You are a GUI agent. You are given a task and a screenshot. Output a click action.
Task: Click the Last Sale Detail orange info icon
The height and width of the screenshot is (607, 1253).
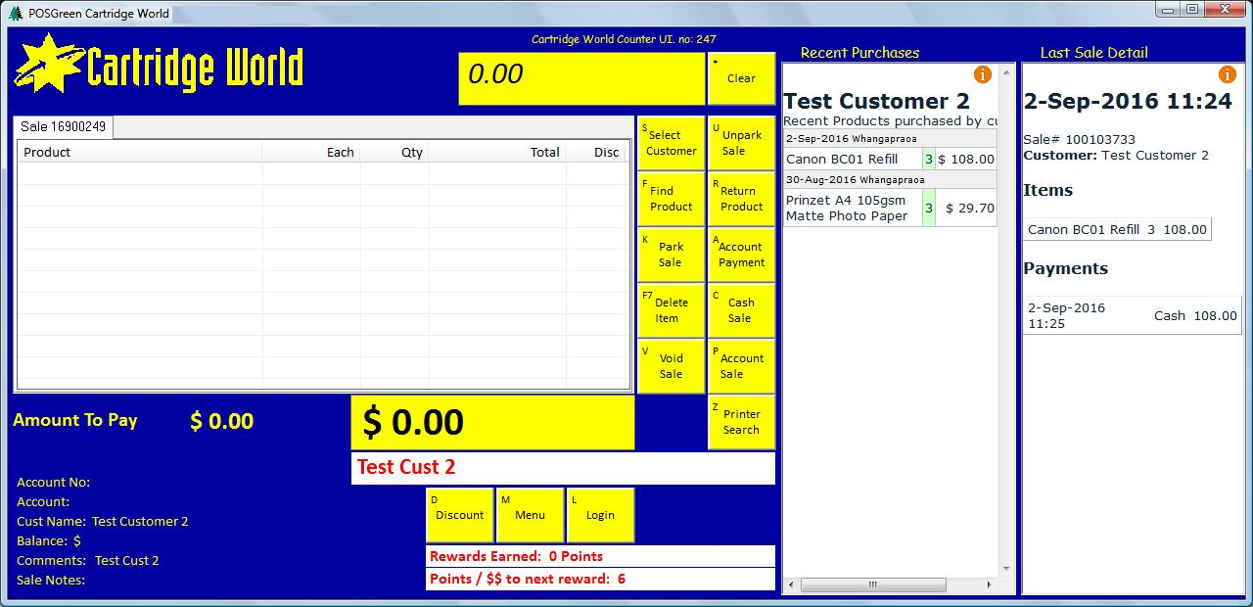click(1227, 75)
